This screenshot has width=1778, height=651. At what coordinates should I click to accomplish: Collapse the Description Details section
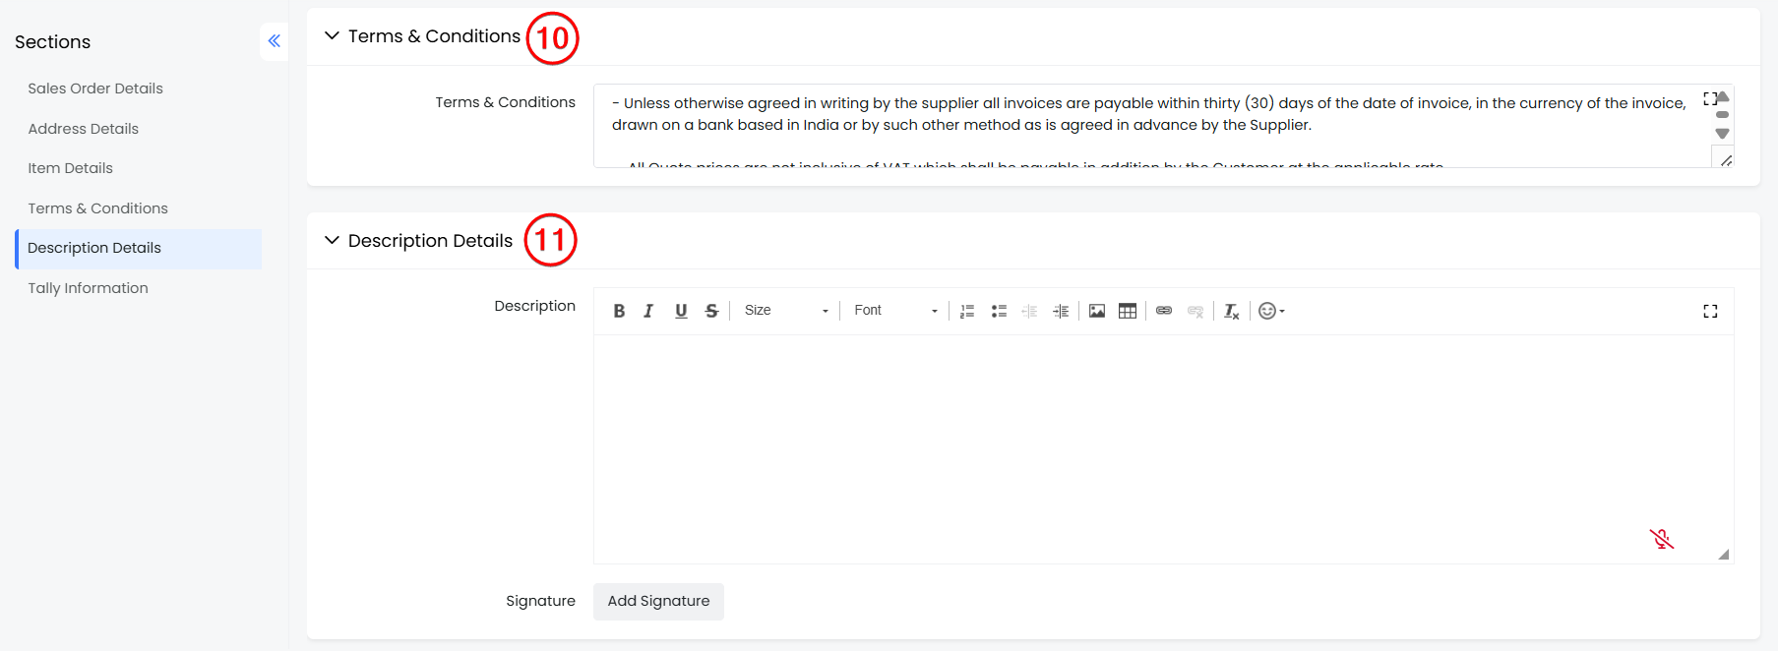pyautogui.click(x=333, y=241)
